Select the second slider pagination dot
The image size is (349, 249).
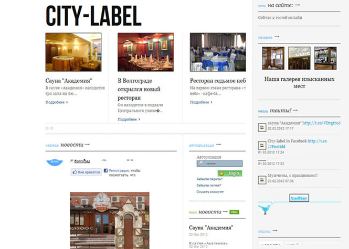point(51,128)
